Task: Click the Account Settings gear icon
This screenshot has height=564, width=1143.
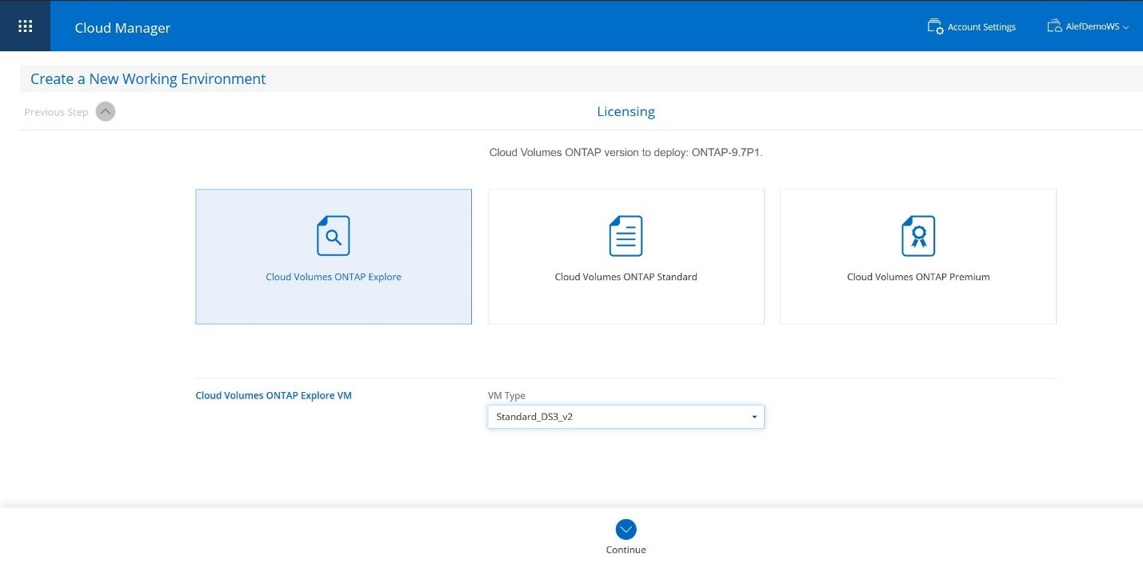Action: tap(935, 26)
